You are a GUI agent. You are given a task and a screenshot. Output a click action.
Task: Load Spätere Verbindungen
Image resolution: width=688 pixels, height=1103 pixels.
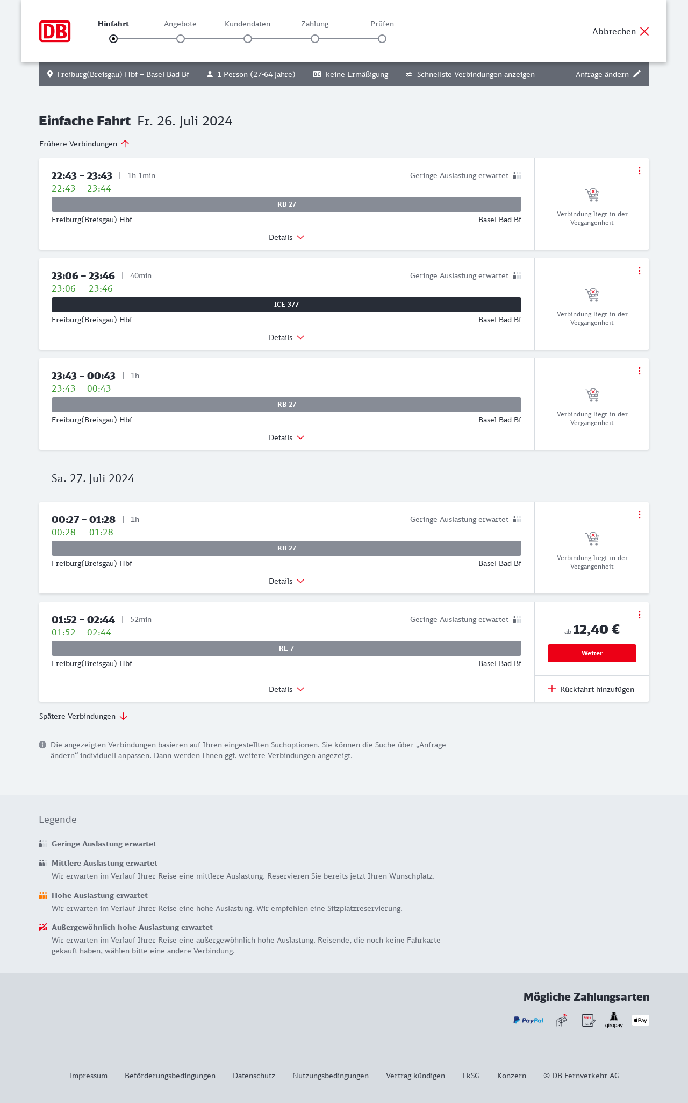83,716
